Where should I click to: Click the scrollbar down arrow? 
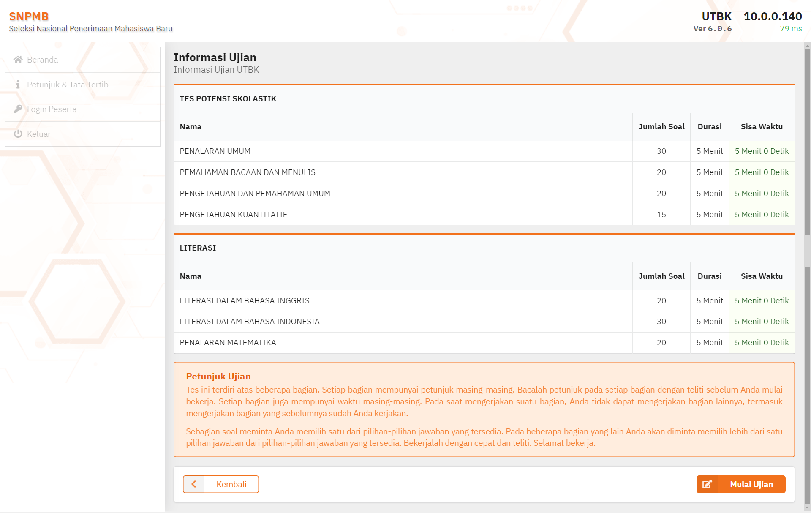coord(807,508)
